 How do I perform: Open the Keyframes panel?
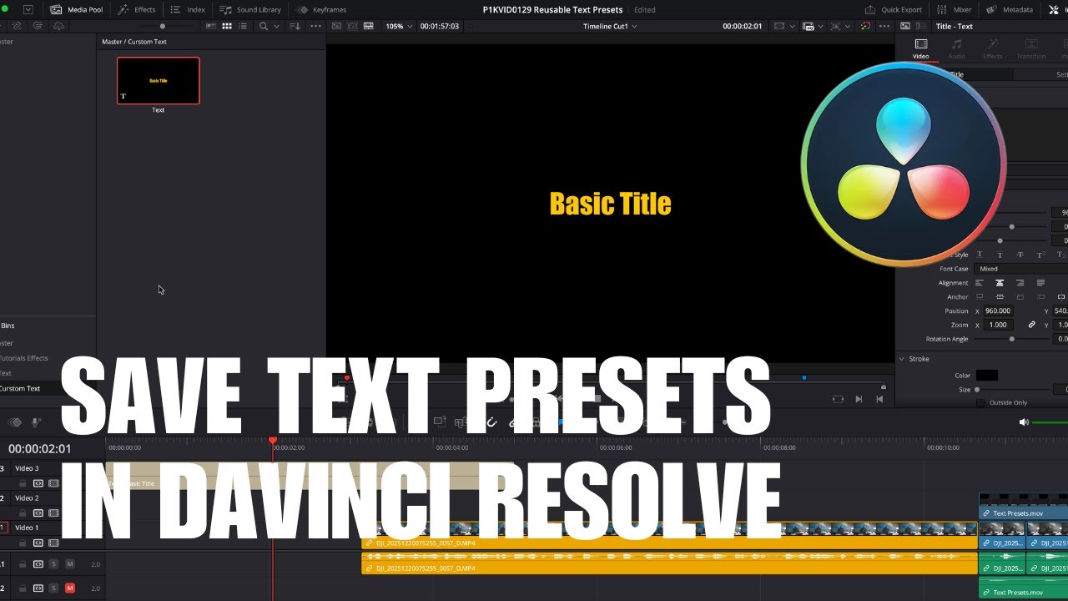321,10
